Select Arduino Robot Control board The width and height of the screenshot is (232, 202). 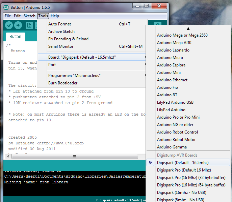point(188,132)
